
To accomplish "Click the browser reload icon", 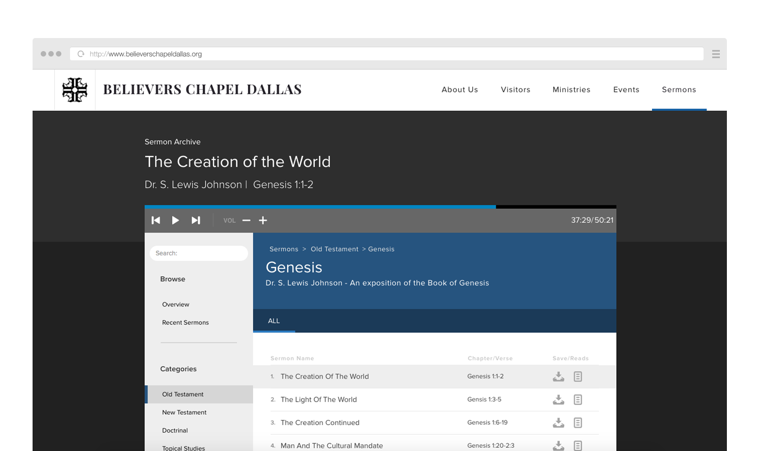I will (x=81, y=54).
